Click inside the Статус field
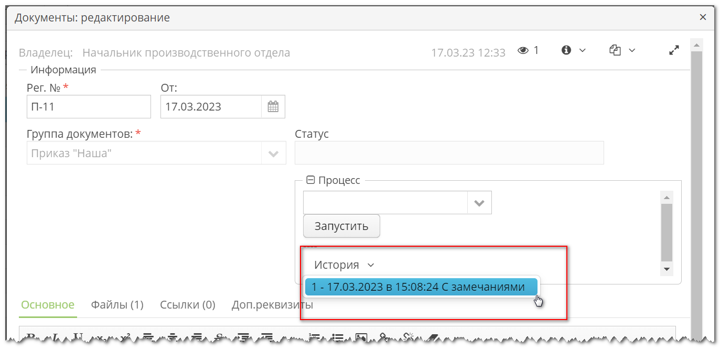The image size is (720, 351). (x=449, y=152)
